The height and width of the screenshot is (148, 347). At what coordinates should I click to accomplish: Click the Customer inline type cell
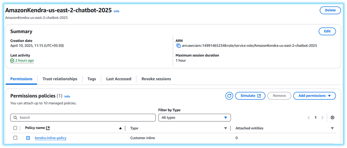point(143,138)
